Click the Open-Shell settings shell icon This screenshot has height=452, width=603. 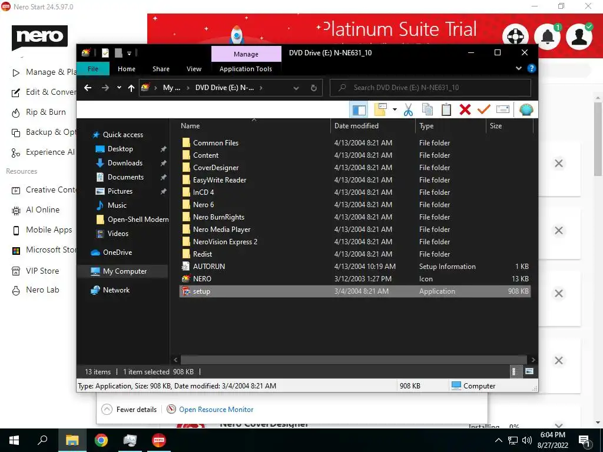point(526,109)
